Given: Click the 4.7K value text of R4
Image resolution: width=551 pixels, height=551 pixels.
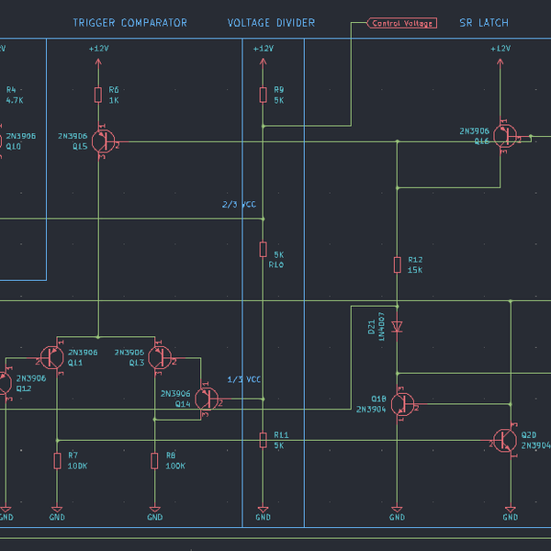Looking at the screenshot, I should click(x=15, y=100).
